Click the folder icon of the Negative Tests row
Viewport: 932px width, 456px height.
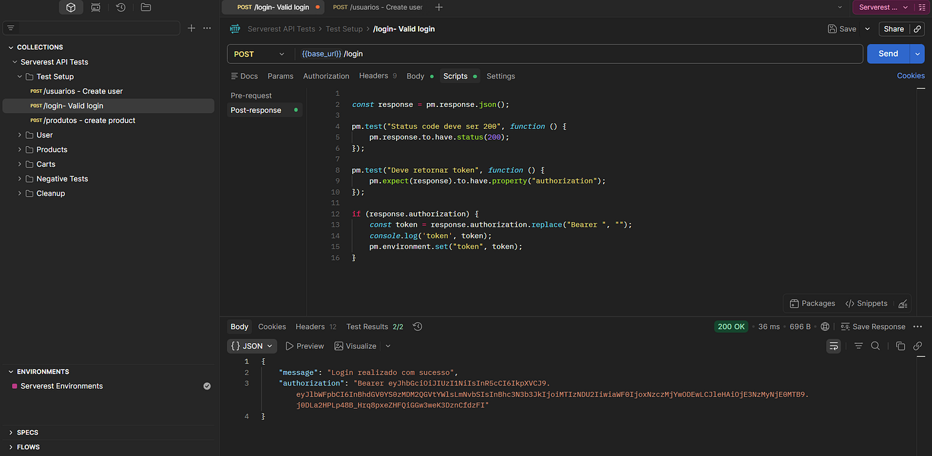tap(29, 179)
